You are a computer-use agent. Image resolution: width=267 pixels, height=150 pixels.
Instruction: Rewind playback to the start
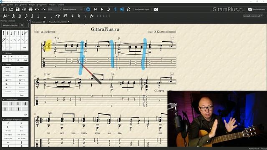pyautogui.click(x=96, y=9)
